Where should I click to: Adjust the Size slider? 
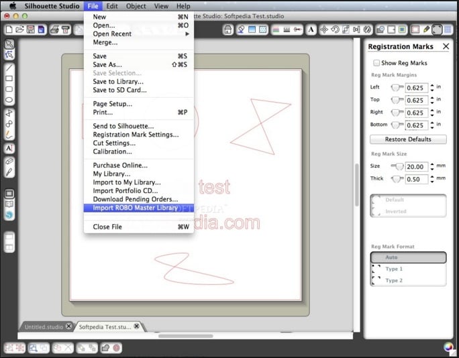point(397,167)
